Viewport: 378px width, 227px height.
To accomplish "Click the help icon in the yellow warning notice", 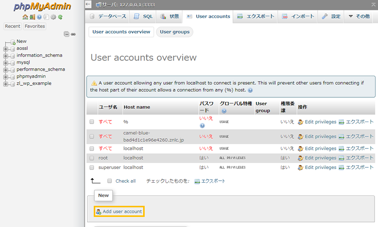I will (x=250, y=90).
